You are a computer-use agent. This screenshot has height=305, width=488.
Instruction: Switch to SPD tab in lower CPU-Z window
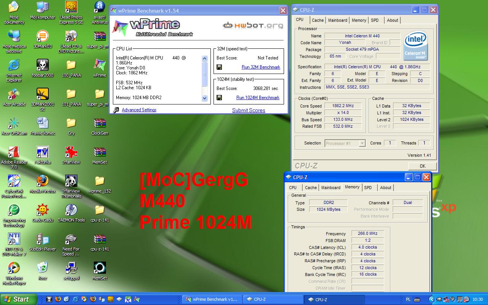click(x=368, y=188)
